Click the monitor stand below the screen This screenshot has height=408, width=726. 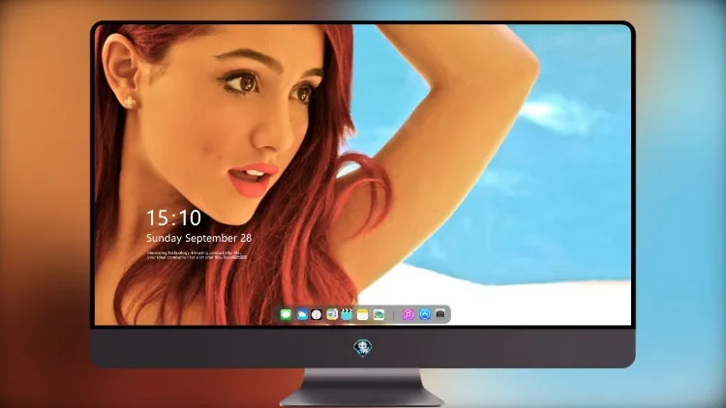[363, 388]
